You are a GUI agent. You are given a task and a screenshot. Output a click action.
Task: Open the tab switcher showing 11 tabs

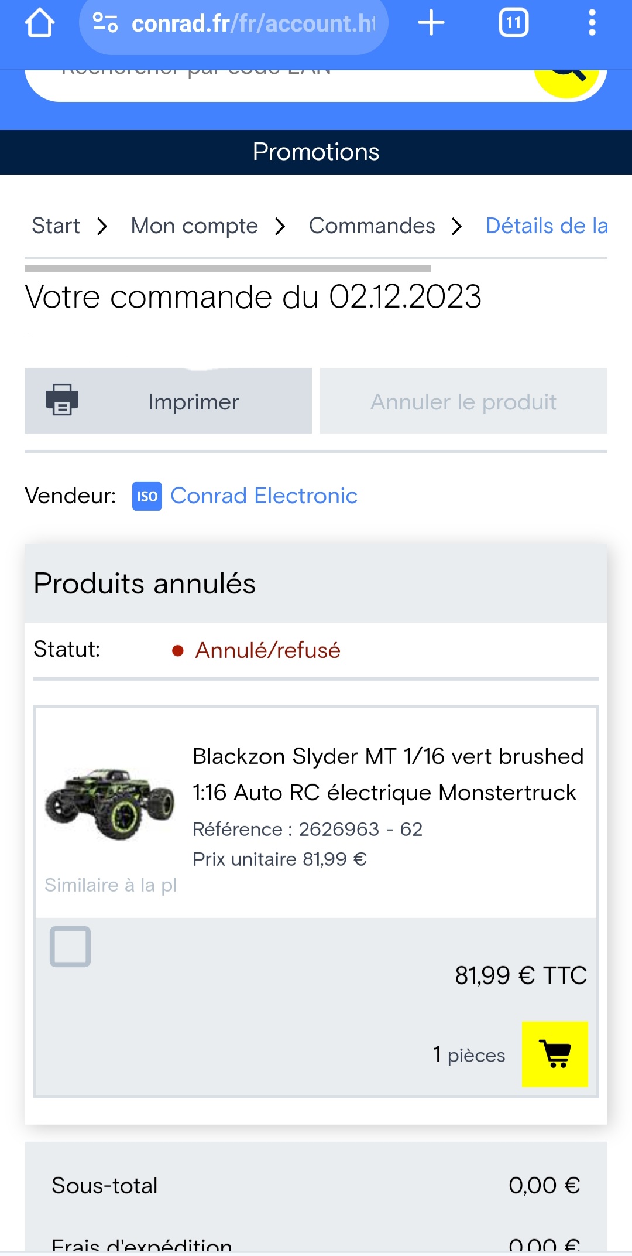point(513,23)
